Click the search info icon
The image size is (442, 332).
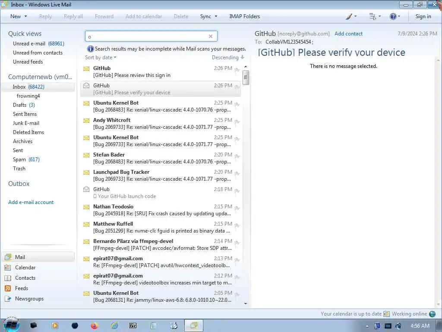click(x=91, y=49)
